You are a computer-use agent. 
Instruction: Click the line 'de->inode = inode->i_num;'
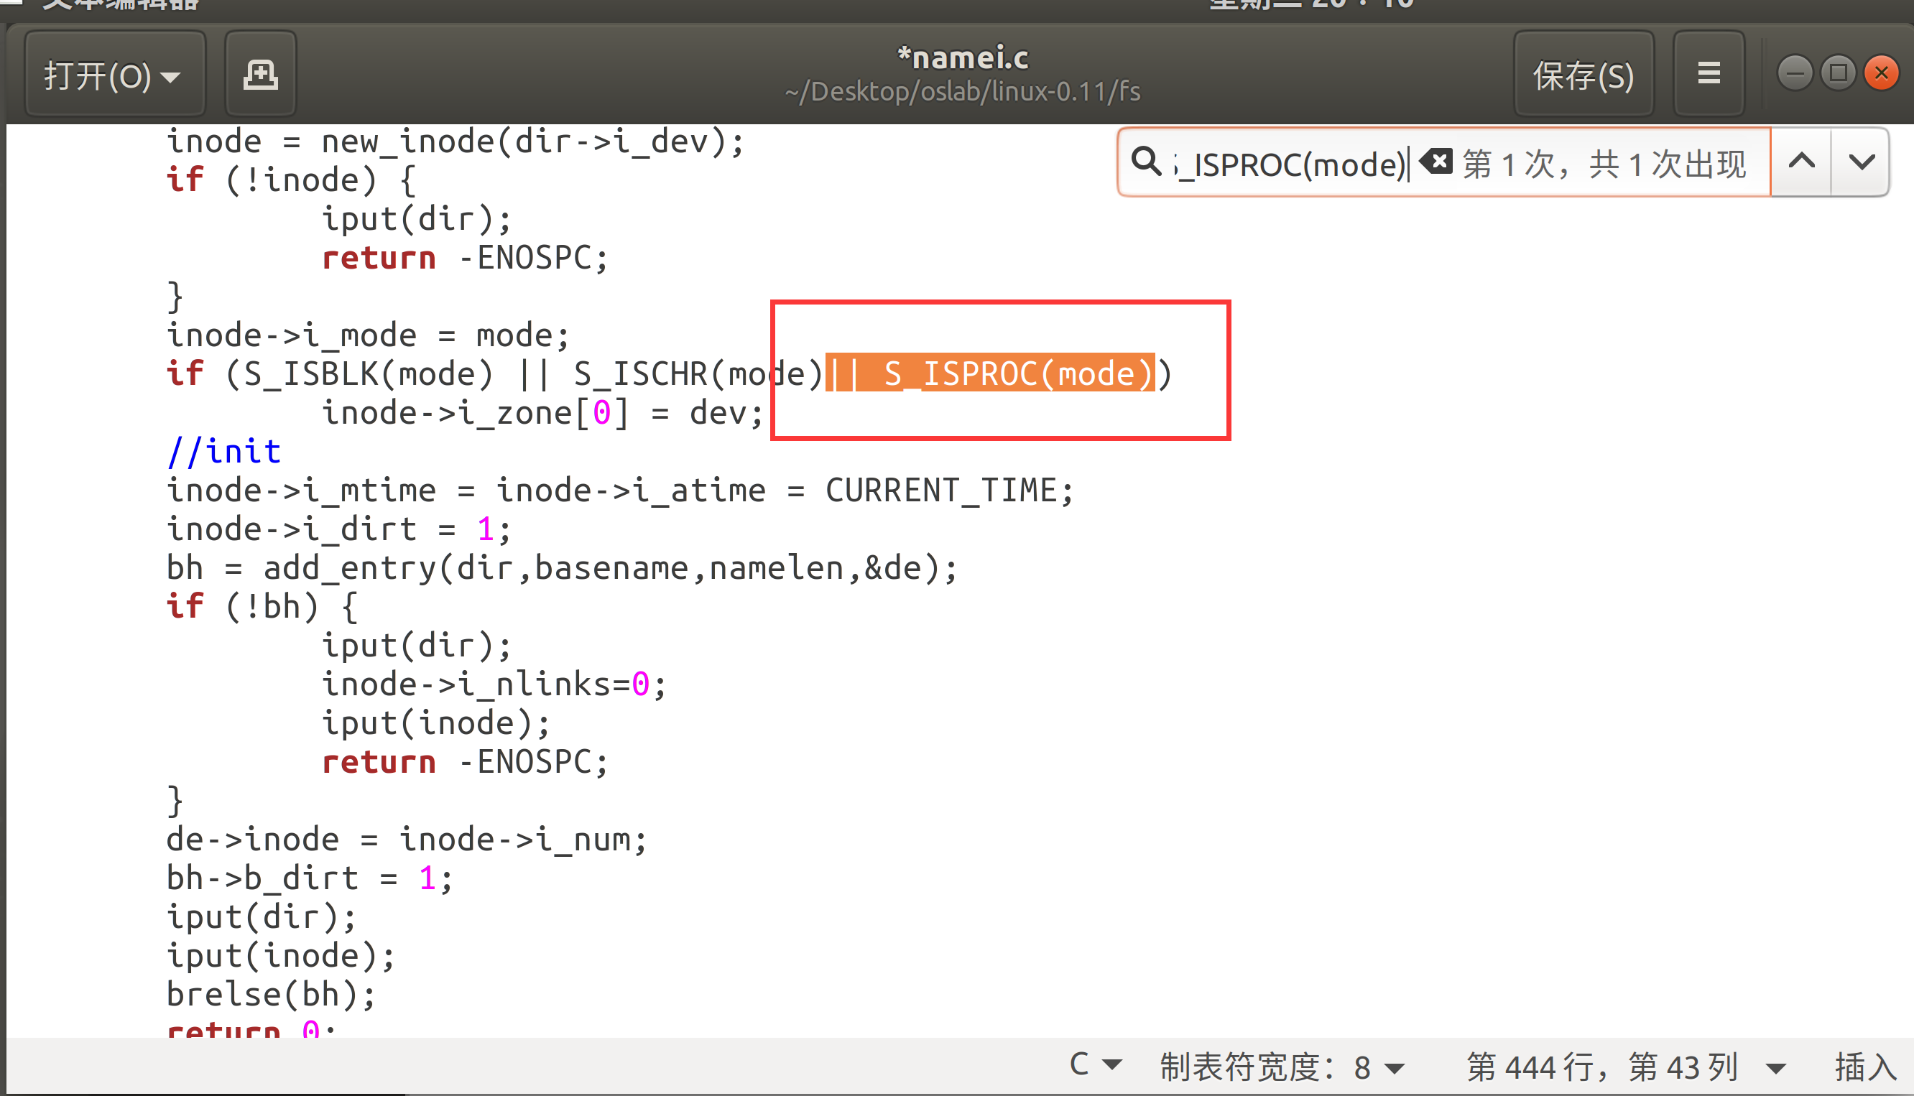407,839
